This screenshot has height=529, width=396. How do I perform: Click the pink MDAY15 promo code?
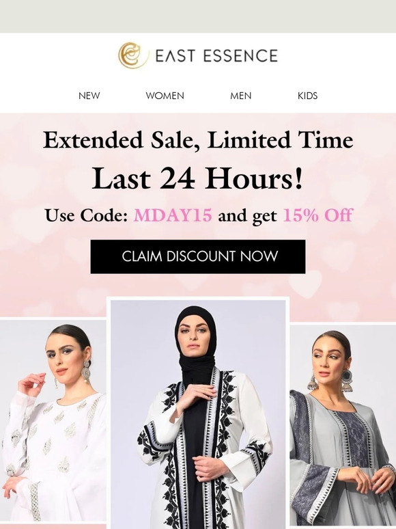[x=173, y=215]
